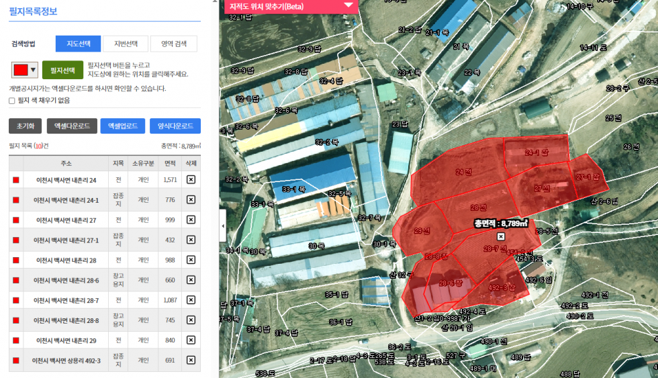
Task: Click the 27-1 잡 parcel on map
Action: [587, 177]
